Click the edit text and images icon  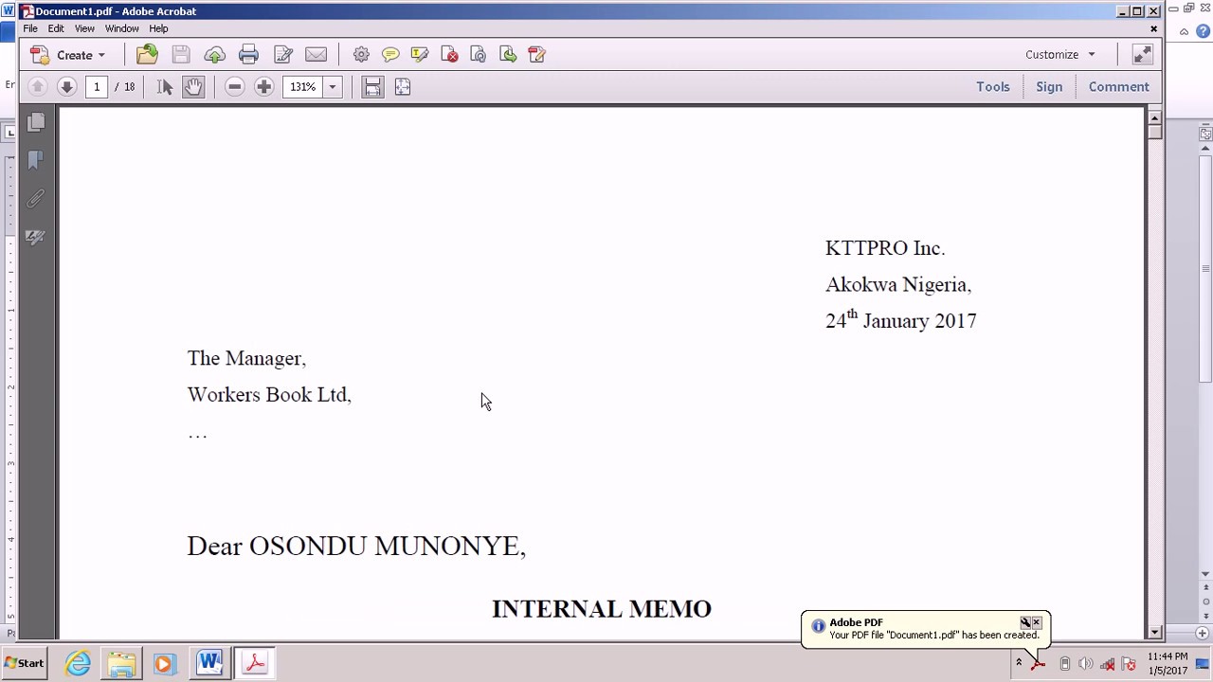282,55
